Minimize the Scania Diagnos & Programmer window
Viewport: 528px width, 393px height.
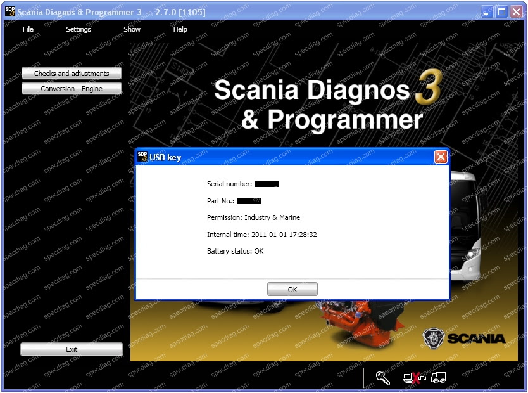487,12
